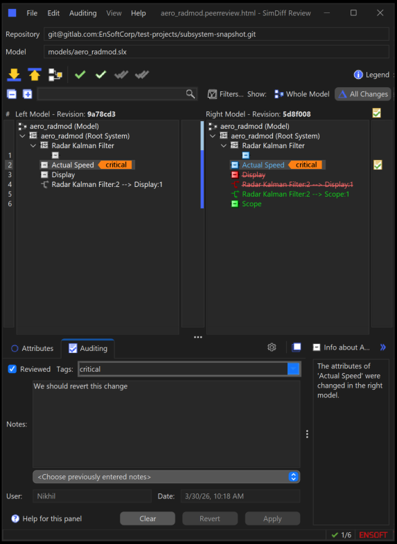Click in the Notes text area

click(x=166, y=424)
